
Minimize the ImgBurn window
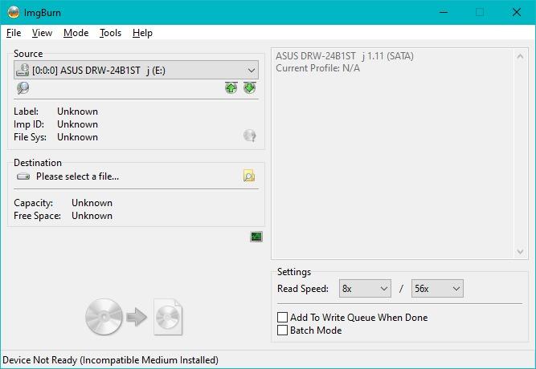click(444, 12)
